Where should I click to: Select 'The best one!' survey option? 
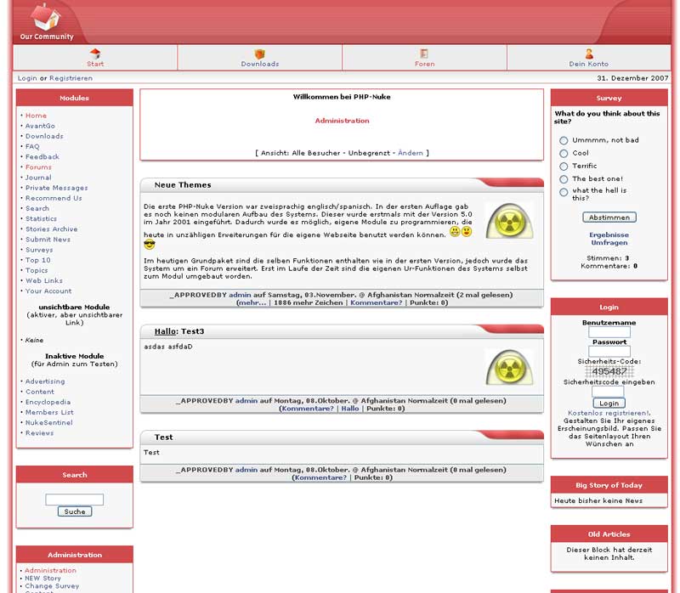click(564, 179)
